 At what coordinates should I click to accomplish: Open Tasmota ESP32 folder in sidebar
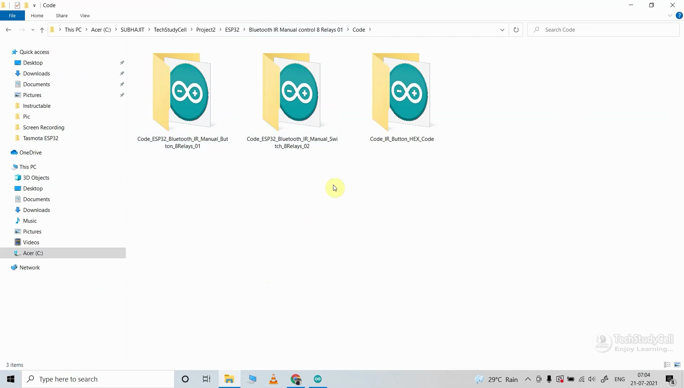[x=41, y=138]
